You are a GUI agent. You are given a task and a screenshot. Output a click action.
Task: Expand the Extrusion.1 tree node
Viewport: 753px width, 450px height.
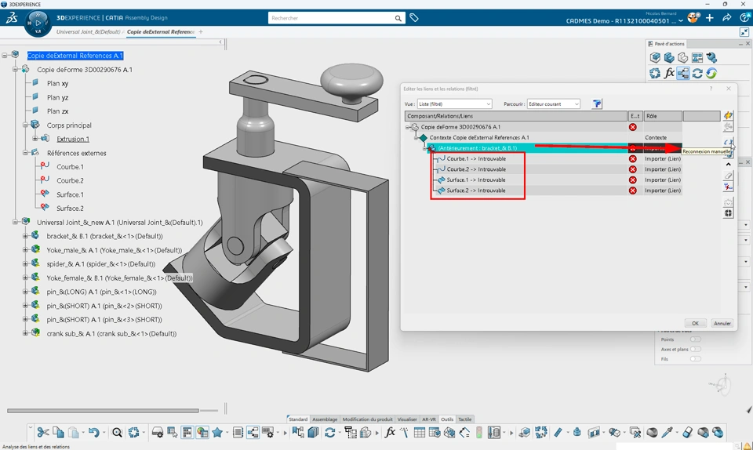(35, 139)
